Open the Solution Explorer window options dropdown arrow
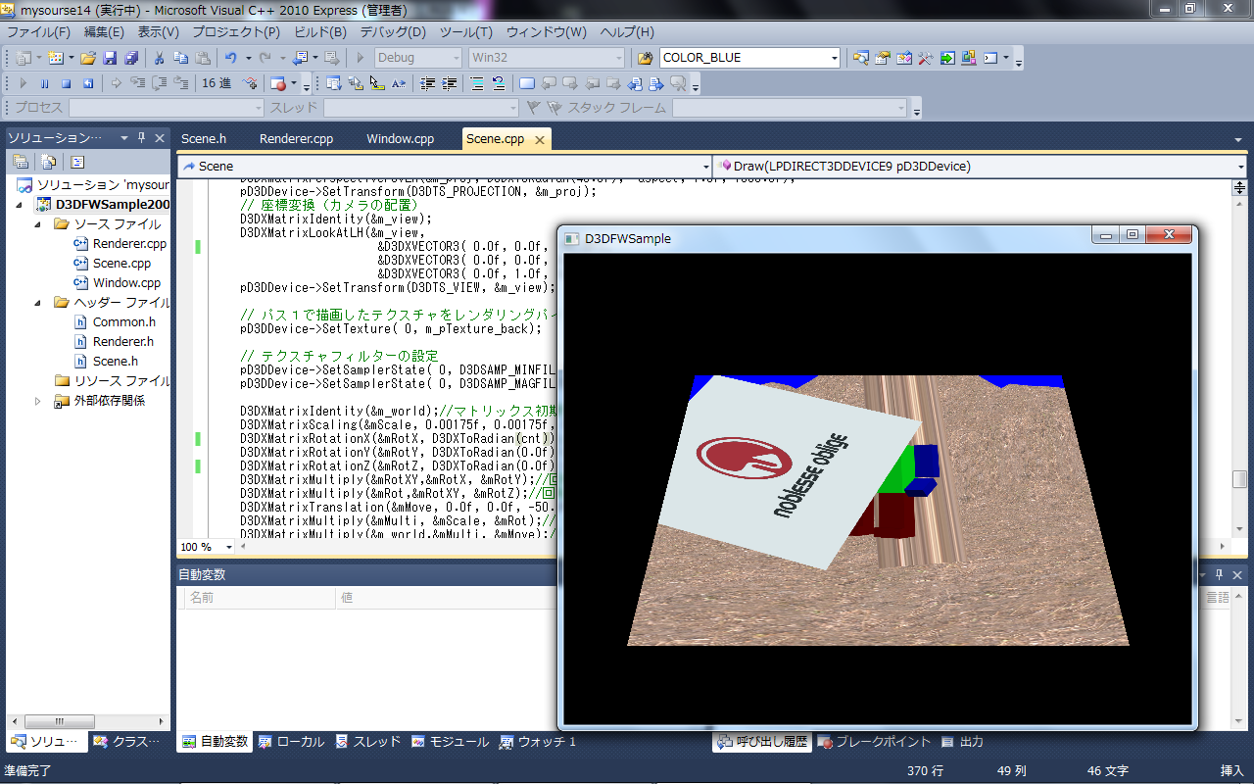This screenshot has height=784, width=1254. pyautogui.click(x=124, y=137)
